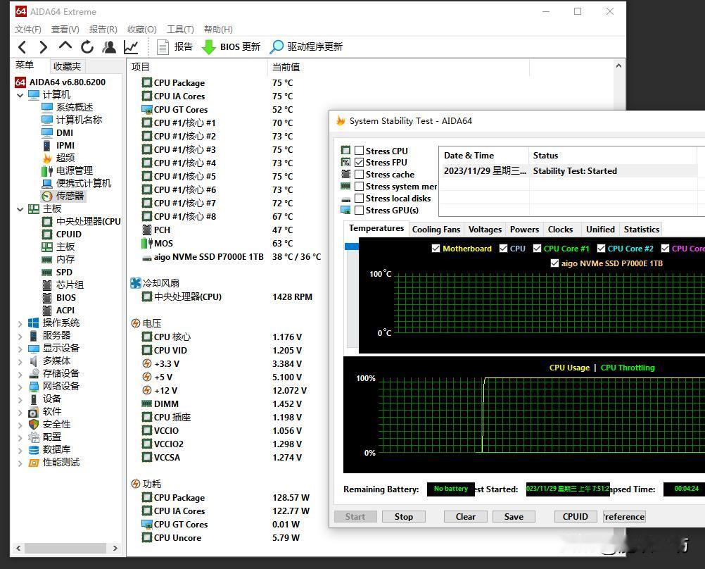Select the IPMI tree item
Screen dimensions: 705x569
click(58, 145)
